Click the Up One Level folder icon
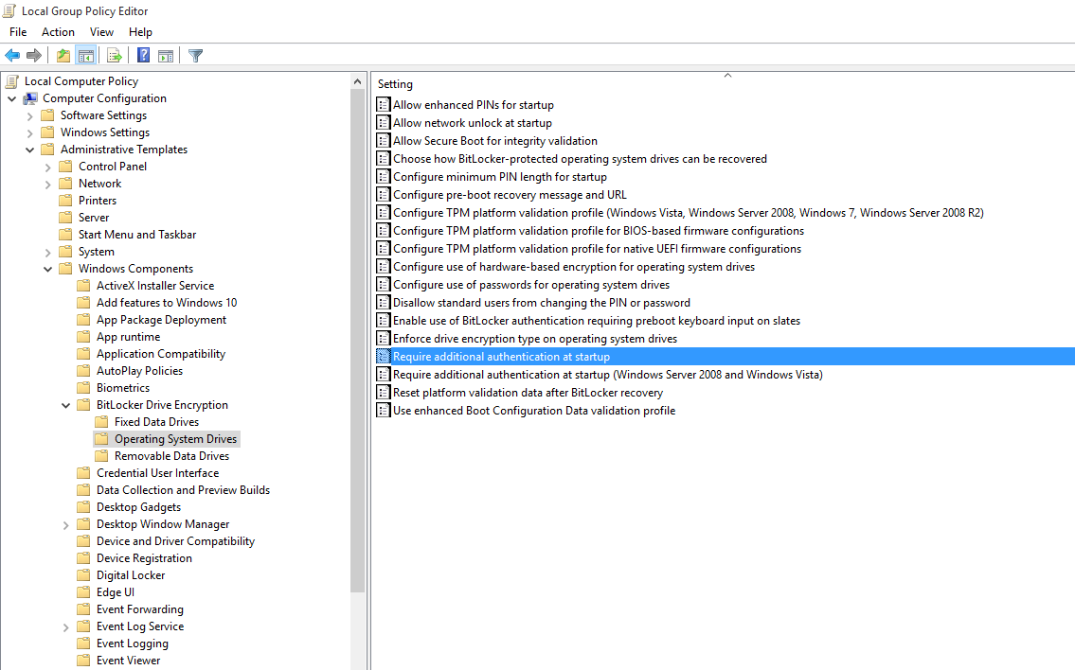The width and height of the screenshot is (1075, 670). tap(63, 56)
